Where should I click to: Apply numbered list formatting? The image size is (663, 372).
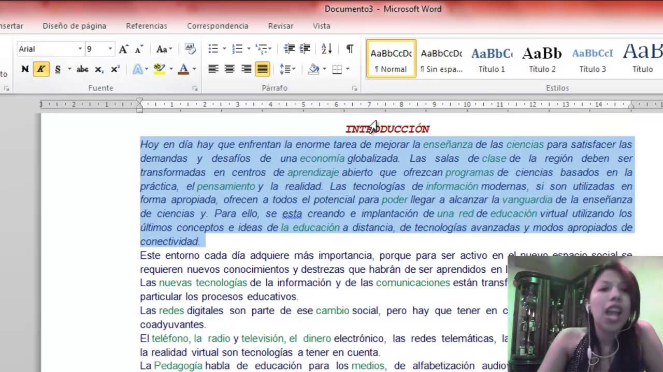(237, 49)
